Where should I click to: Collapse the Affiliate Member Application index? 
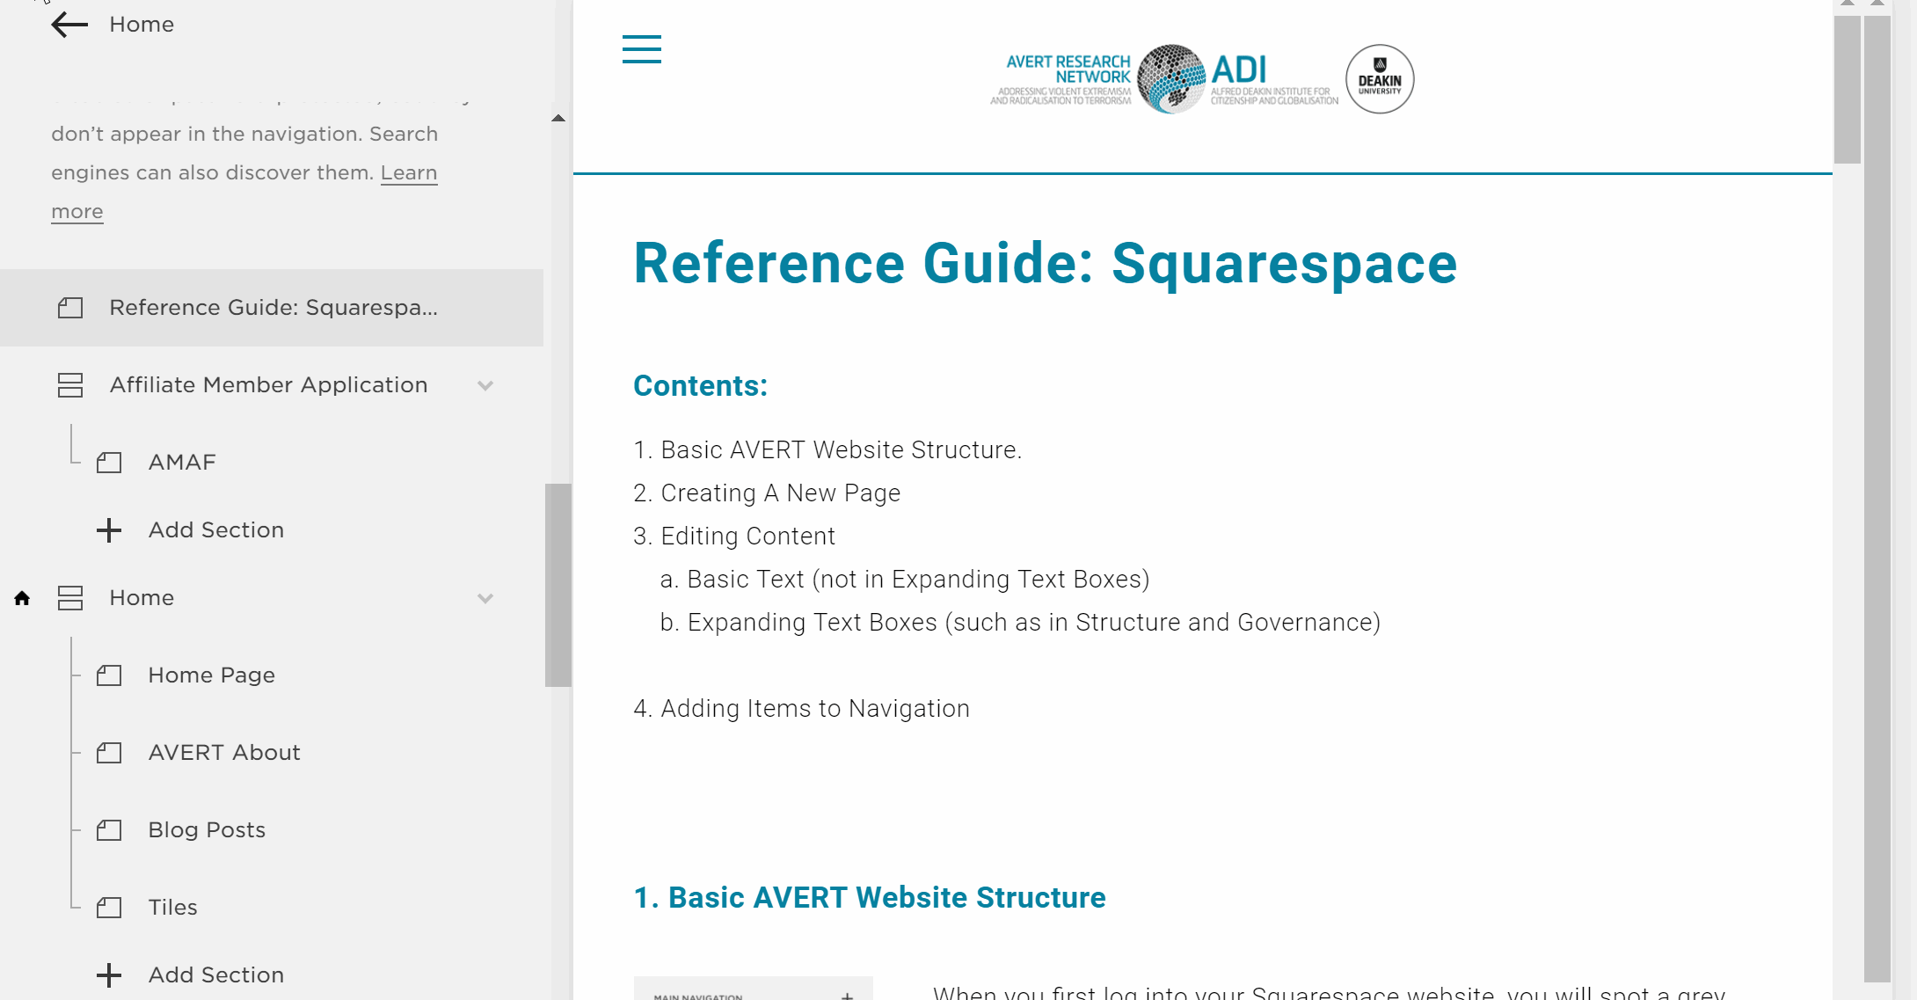click(x=485, y=385)
